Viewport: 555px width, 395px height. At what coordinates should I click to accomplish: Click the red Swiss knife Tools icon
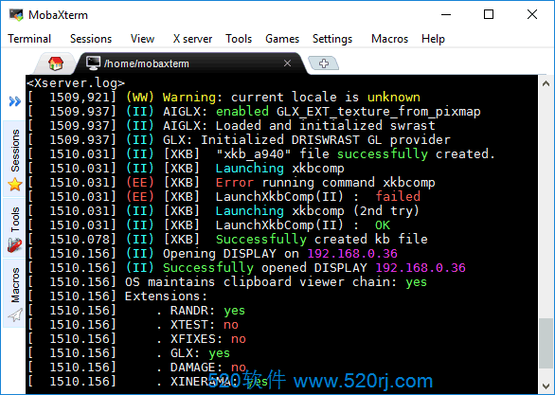(x=15, y=244)
